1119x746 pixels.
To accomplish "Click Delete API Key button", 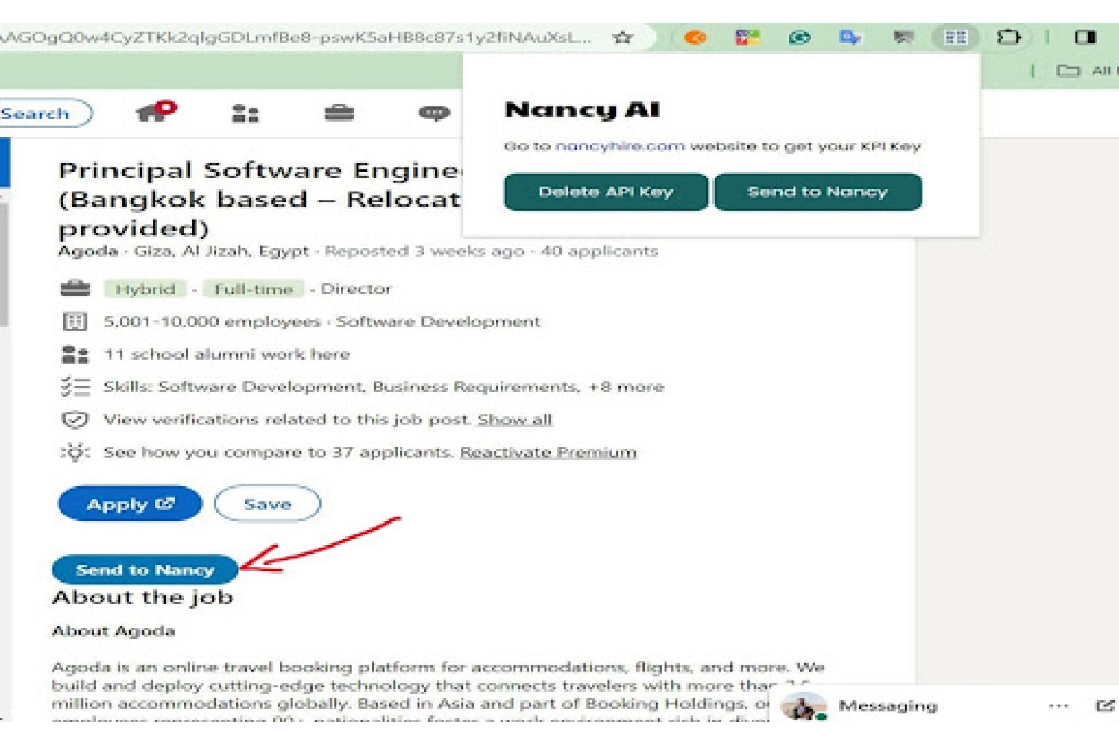I will tap(606, 192).
